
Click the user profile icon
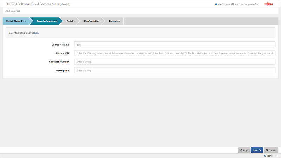pos(216,4)
